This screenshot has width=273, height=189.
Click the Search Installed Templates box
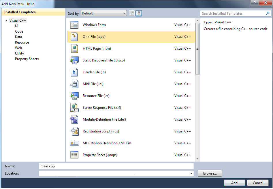(233, 14)
